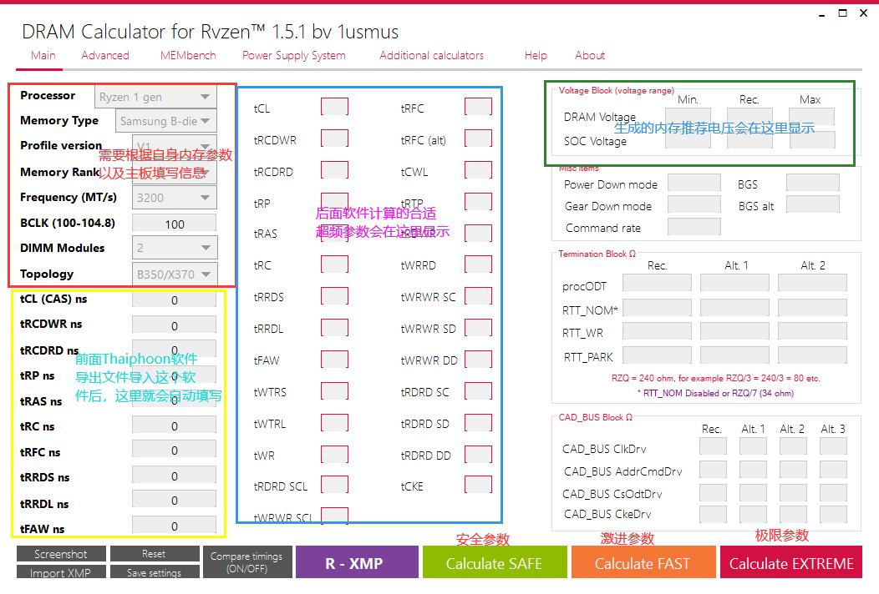Expand the Memory Type dropdown
The height and width of the screenshot is (594, 879).
(x=166, y=121)
